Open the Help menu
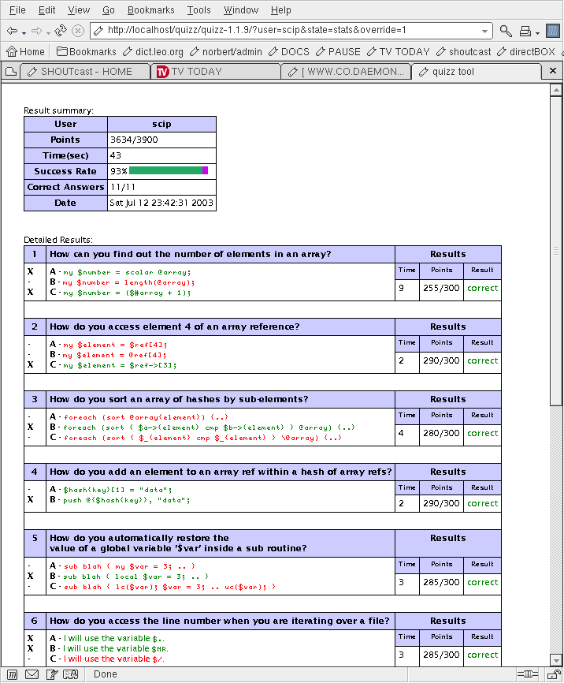Image resolution: width=564 pixels, height=683 pixels. (280, 10)
